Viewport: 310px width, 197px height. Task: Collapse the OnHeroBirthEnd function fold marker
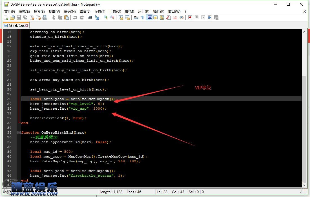[19, 132]
